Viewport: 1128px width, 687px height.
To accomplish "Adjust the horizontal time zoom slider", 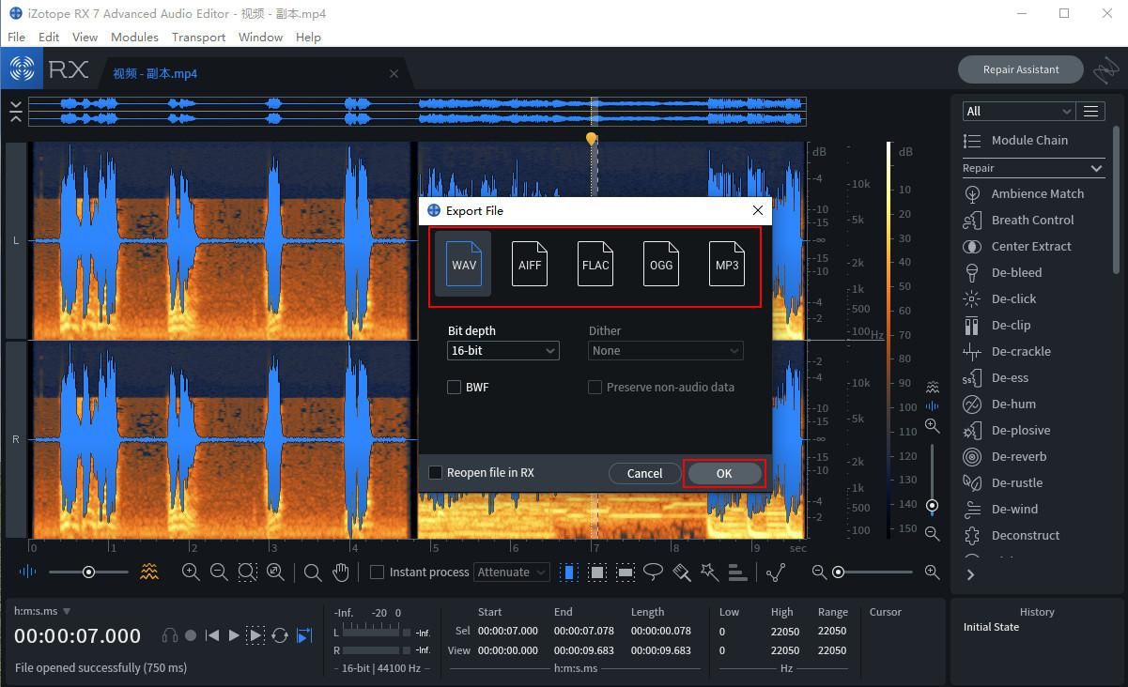I will (874, 572).
